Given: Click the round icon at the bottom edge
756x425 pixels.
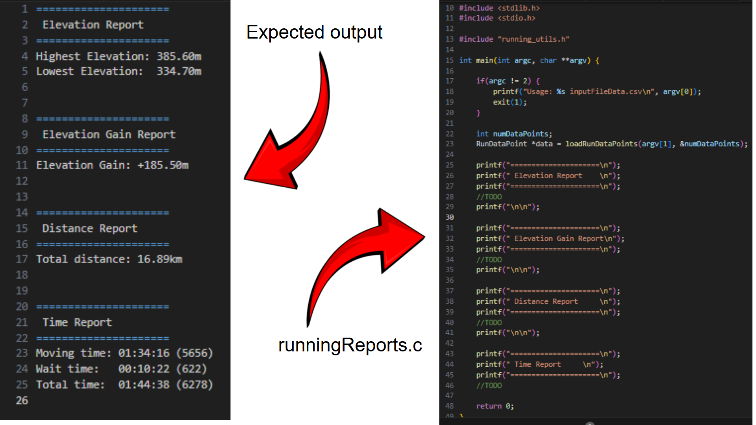Looking at the screenshot, I should [589, 423].
